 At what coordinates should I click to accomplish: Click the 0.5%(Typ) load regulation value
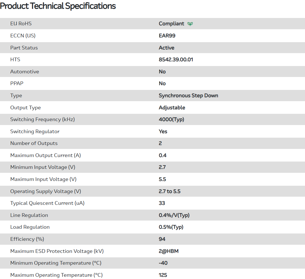tap(171, 227)
